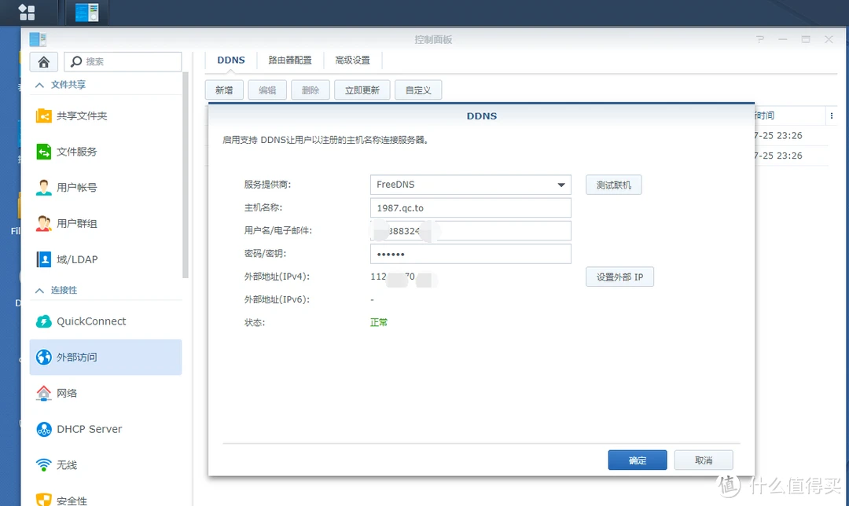Open the main menu grid icon

27,12
